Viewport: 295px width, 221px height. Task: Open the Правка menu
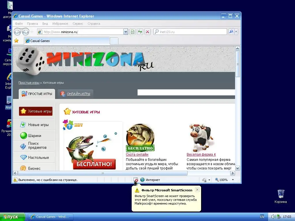point(32,24)
